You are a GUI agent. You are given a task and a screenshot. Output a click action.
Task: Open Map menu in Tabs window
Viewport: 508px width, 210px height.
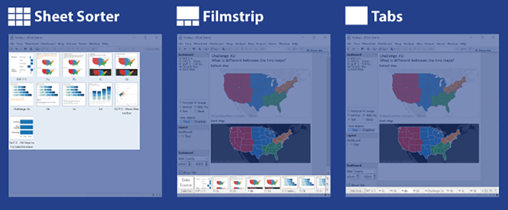coord(420,44)
